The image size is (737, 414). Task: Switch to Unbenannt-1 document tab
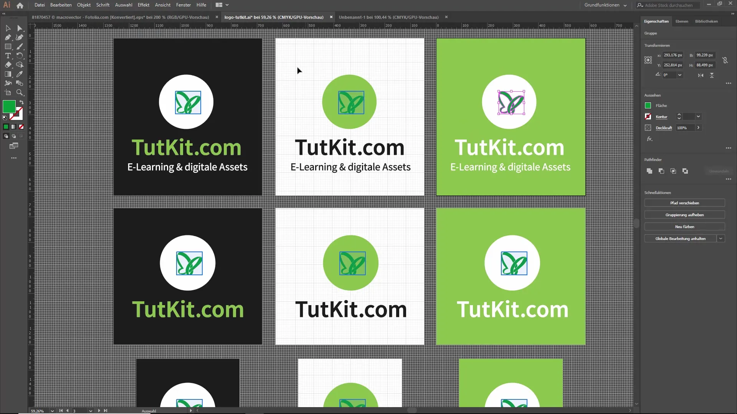pyautogui.click(x=388, y=17)
